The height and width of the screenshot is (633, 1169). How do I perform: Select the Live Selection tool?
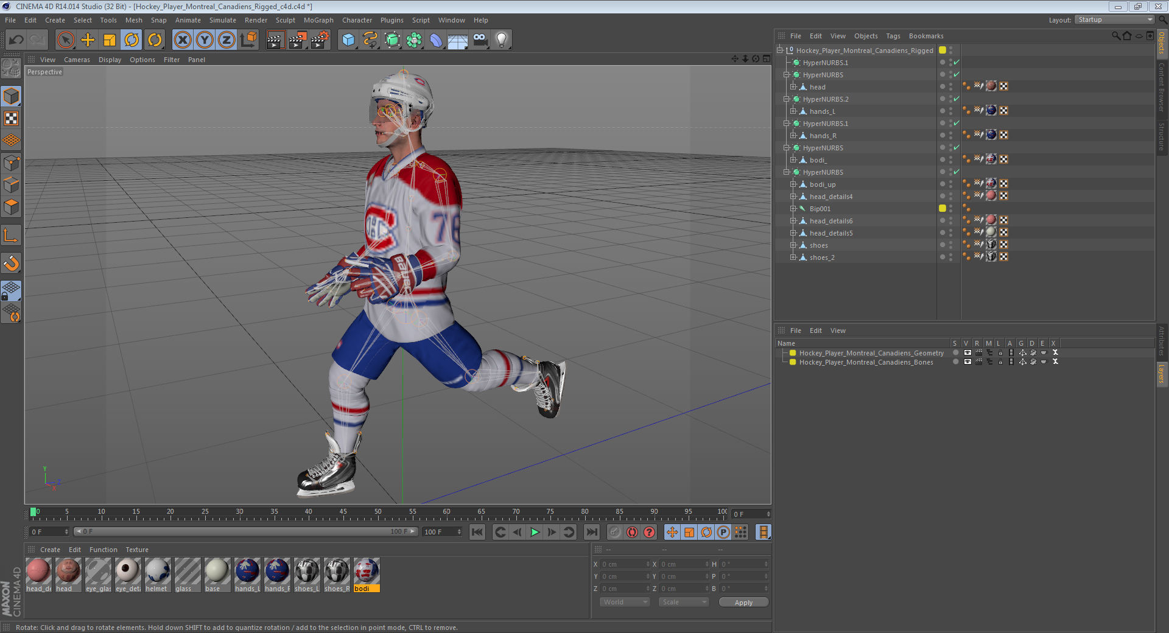coord(66,40)
